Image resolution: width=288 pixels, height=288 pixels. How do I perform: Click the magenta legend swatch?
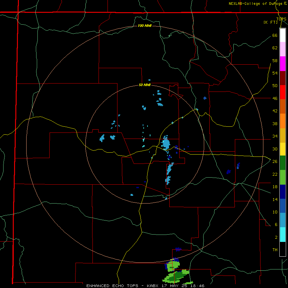click(x=283, y=64)
